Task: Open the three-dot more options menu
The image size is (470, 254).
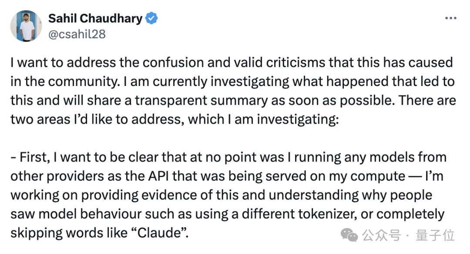Action: [x=450, y=19]
